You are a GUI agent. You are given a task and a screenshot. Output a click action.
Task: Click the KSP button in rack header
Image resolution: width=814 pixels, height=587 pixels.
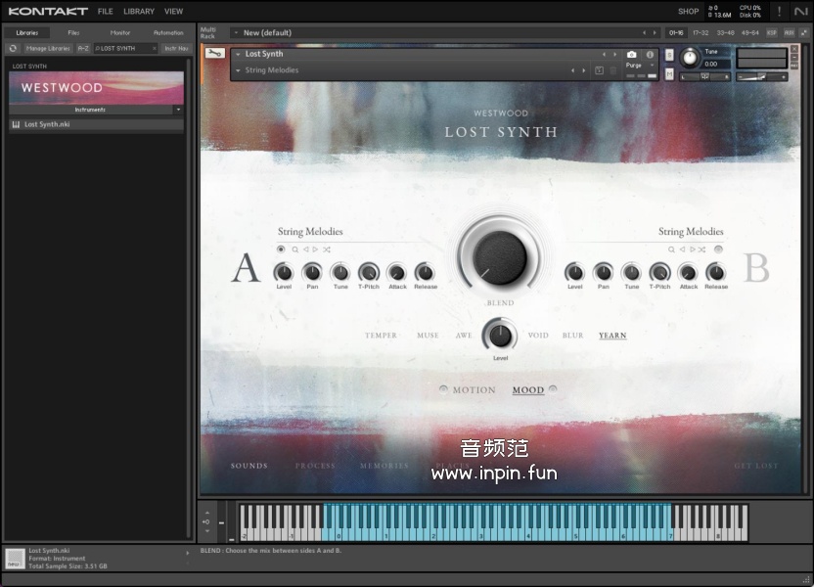[772, 32]
